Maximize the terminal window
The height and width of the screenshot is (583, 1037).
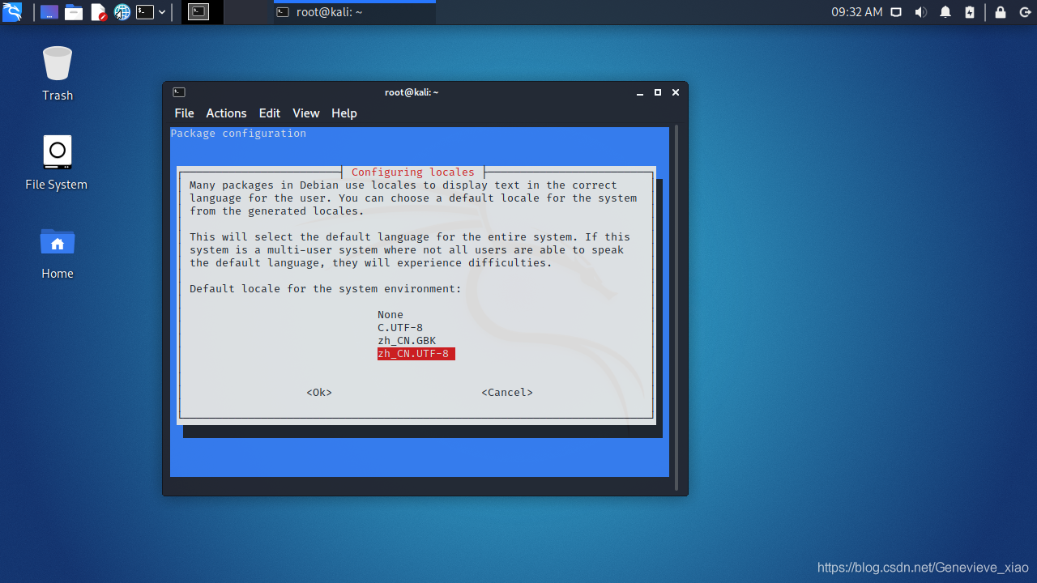pyautogui.click(x=658, y=92)
